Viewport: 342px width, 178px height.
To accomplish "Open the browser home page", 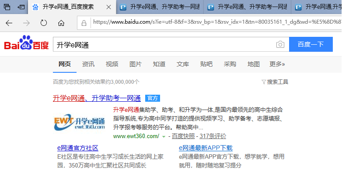I will (x=61, y=23).
